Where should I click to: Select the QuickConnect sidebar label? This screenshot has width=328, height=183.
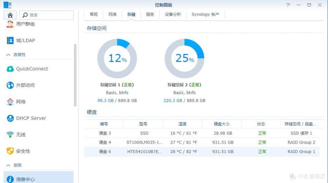coord(32,69)
